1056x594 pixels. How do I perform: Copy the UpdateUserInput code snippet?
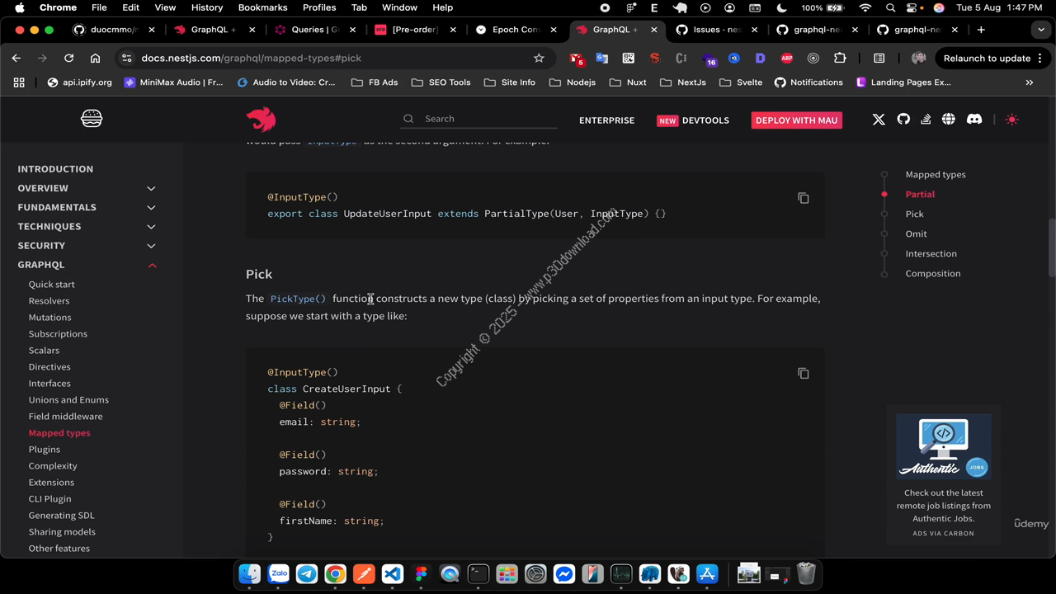pos(803,198)
